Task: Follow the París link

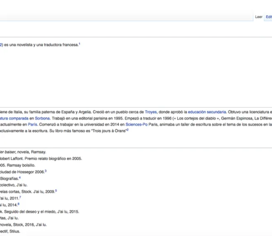Action: point(33,125)
